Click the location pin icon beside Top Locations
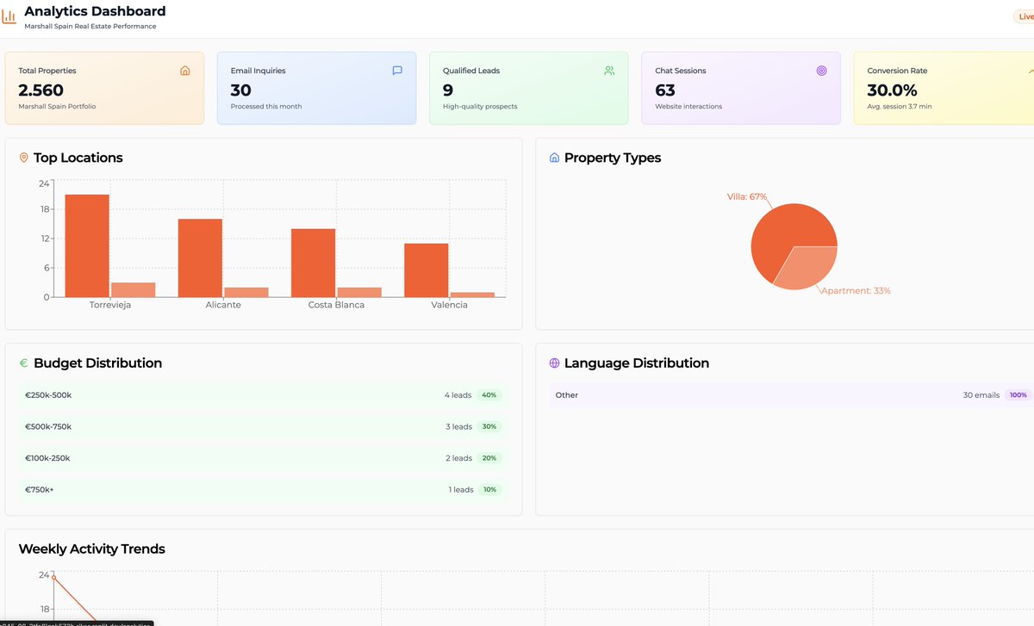This screenshot has width=1034, height=626. click(22, 158)
